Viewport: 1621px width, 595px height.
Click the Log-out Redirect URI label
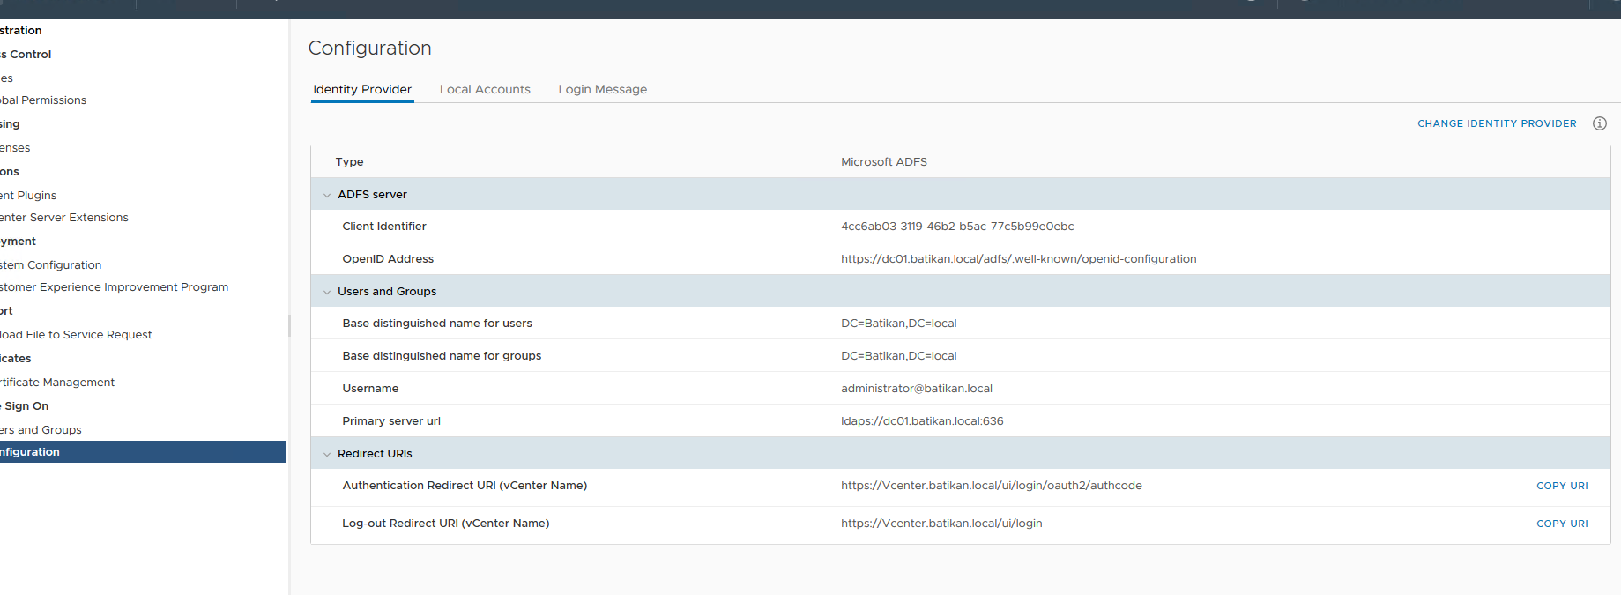click(446, 524)
